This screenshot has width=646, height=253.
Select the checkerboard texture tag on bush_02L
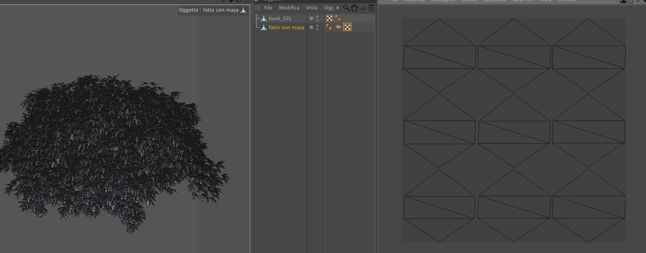tap(330, 18)
